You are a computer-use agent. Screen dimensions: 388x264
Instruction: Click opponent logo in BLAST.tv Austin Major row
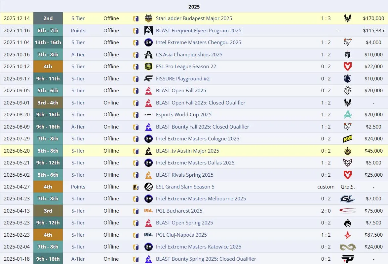click(347, 151)
